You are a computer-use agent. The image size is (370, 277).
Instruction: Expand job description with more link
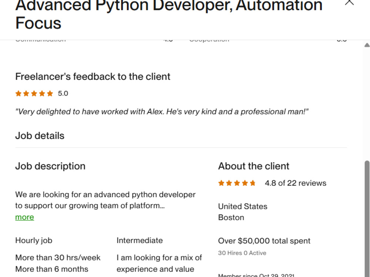pyautogui.click(x=24, y=217)
